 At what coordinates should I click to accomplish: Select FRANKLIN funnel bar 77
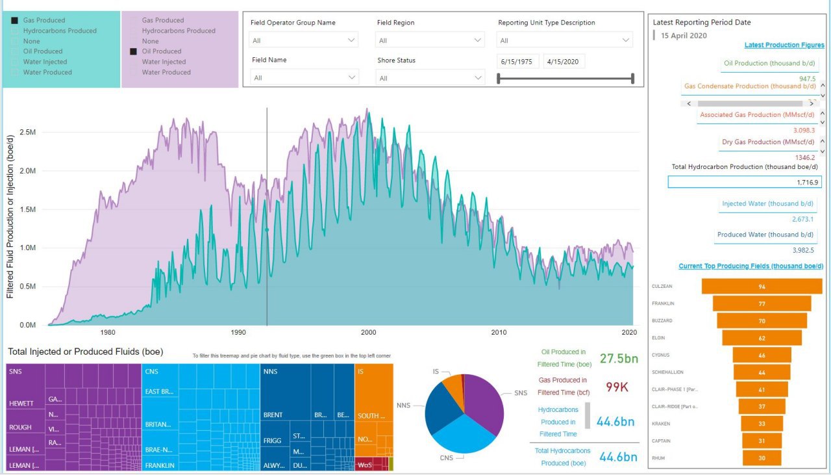[x=762, y=303]
